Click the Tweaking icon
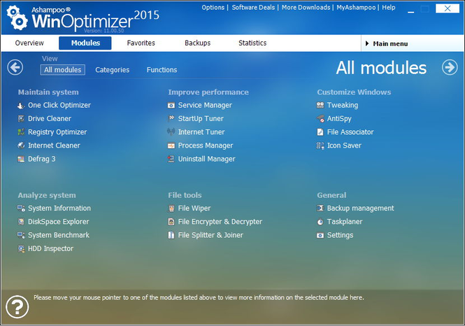The image size is (465, 326). [x=320, y=105]
